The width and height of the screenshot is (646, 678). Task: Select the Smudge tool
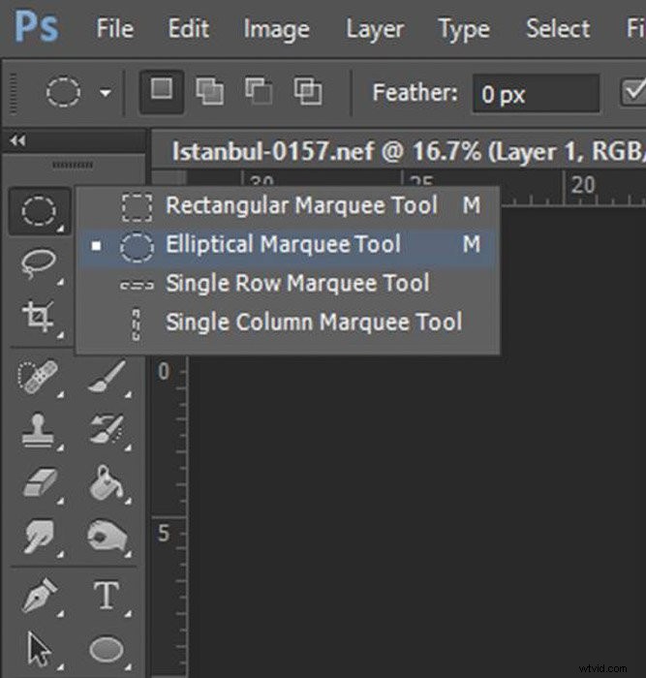(39, 537)
